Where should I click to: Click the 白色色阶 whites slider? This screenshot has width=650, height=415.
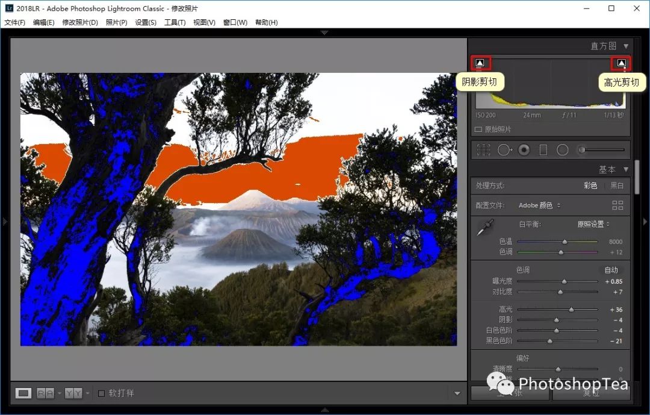click(x=557, y=331)
